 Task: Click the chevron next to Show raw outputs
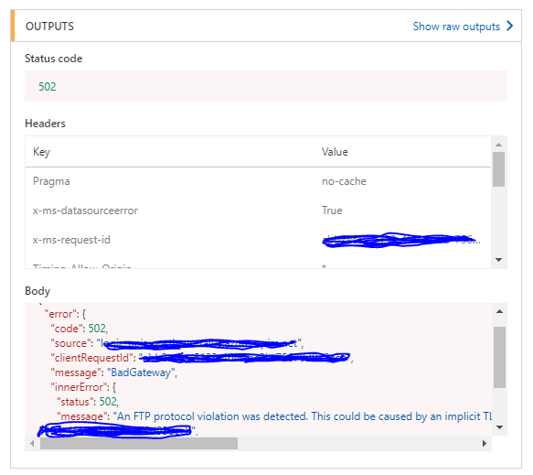(x=509, y=26)
